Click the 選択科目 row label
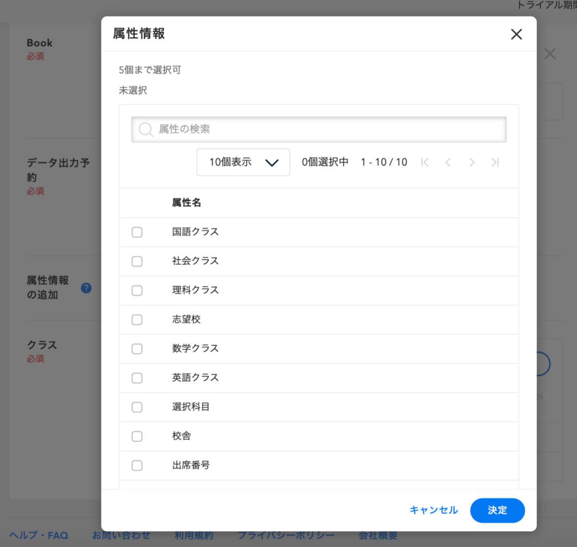 pos(191,407)
